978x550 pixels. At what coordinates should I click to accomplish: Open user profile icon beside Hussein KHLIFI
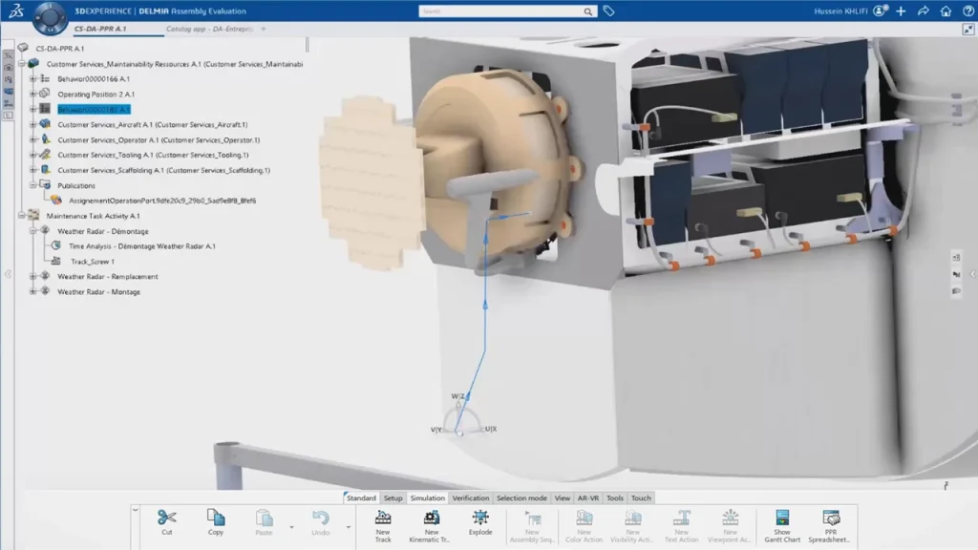click(880, 11)
